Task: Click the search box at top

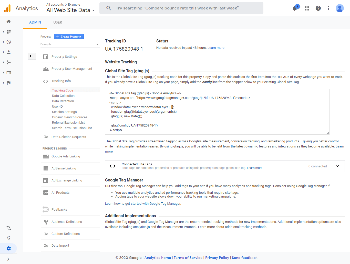Action: pos(181,8)
